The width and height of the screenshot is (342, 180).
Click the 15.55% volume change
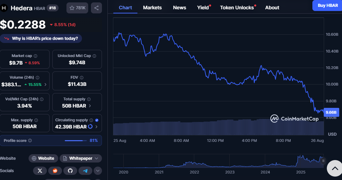[x=33, y=85]
